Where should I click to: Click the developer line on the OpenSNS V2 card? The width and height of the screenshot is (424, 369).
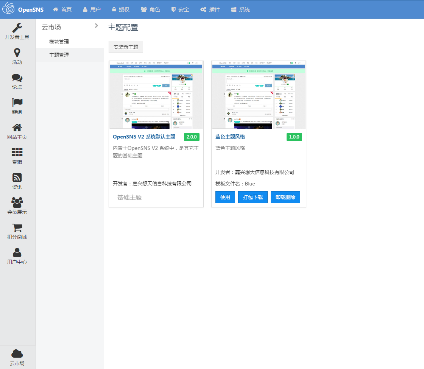click(x=152, y=184)
